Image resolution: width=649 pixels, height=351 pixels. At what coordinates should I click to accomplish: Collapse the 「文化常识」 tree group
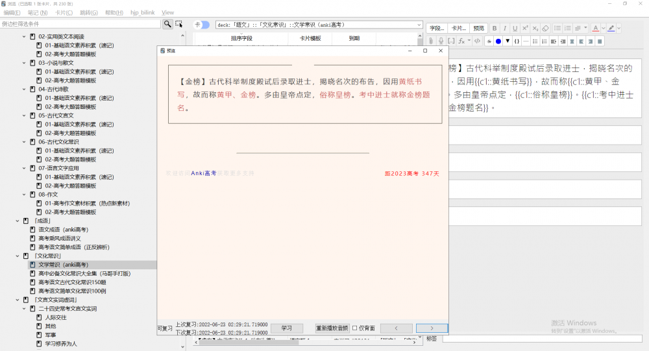click(18, 256)
